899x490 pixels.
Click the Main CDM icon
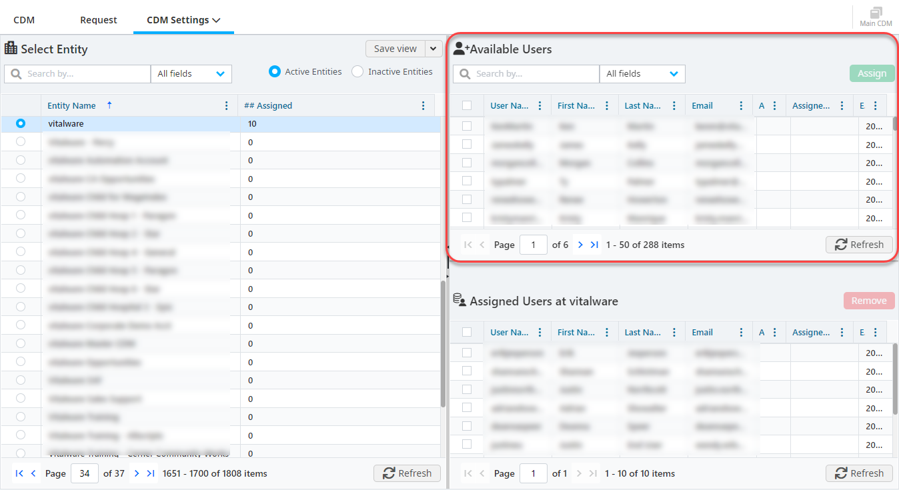[x=876, y=16]
